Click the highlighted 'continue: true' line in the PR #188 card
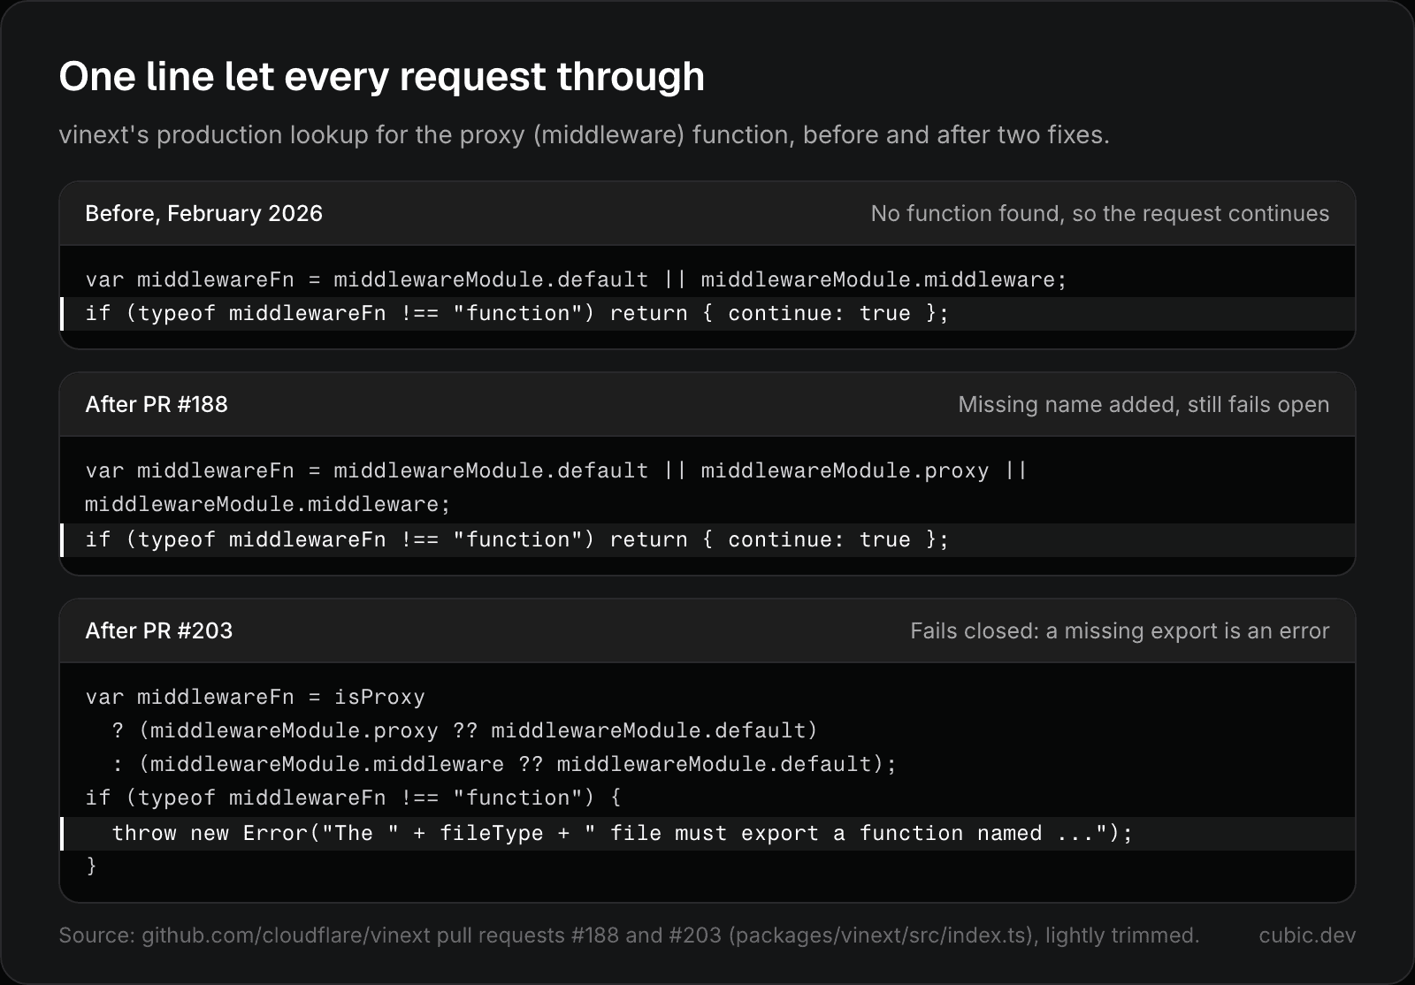 pyautogui.click(x=707, y=540)
